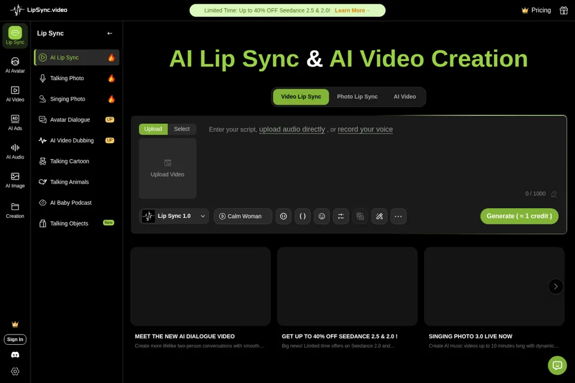Open the chat support bubble
Screen dimensions: 575x383
click(x=557, y=365)
